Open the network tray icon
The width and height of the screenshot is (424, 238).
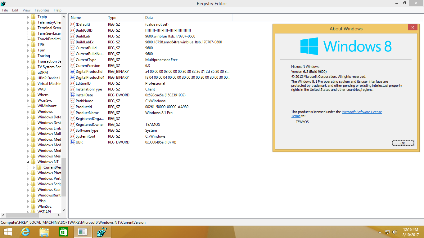pyautogui.click(x=387, y=232)
